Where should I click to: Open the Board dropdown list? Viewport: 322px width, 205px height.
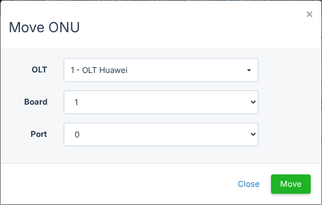point(161,102)
